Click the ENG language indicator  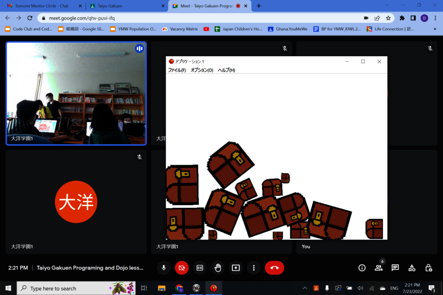[394, 288]
